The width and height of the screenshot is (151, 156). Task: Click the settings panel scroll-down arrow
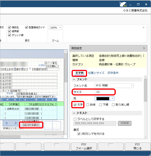[146, 137]
